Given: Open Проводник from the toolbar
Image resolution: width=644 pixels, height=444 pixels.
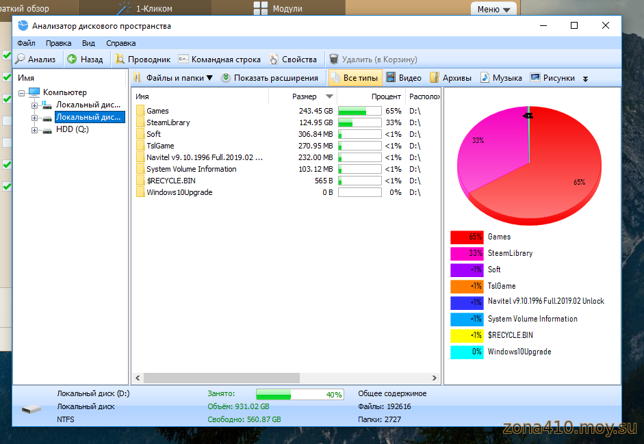Looking at the screenshot, I should pyautogui.click(x=142, y=60).
